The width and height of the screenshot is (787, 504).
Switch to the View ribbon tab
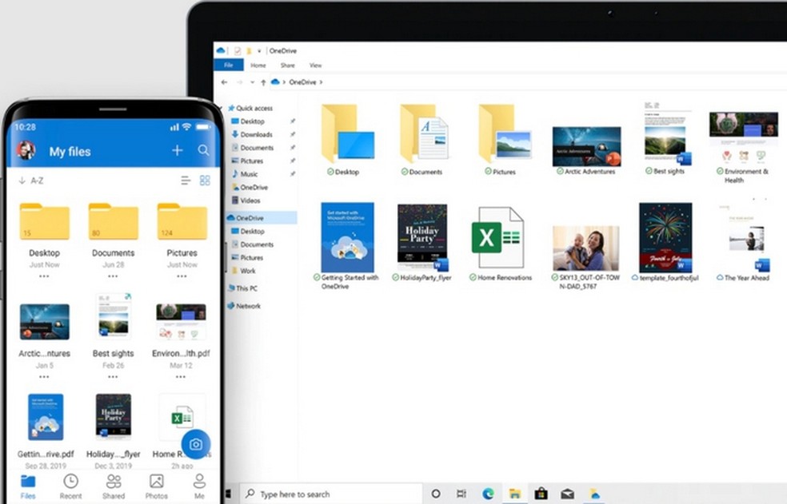(316, 65)
